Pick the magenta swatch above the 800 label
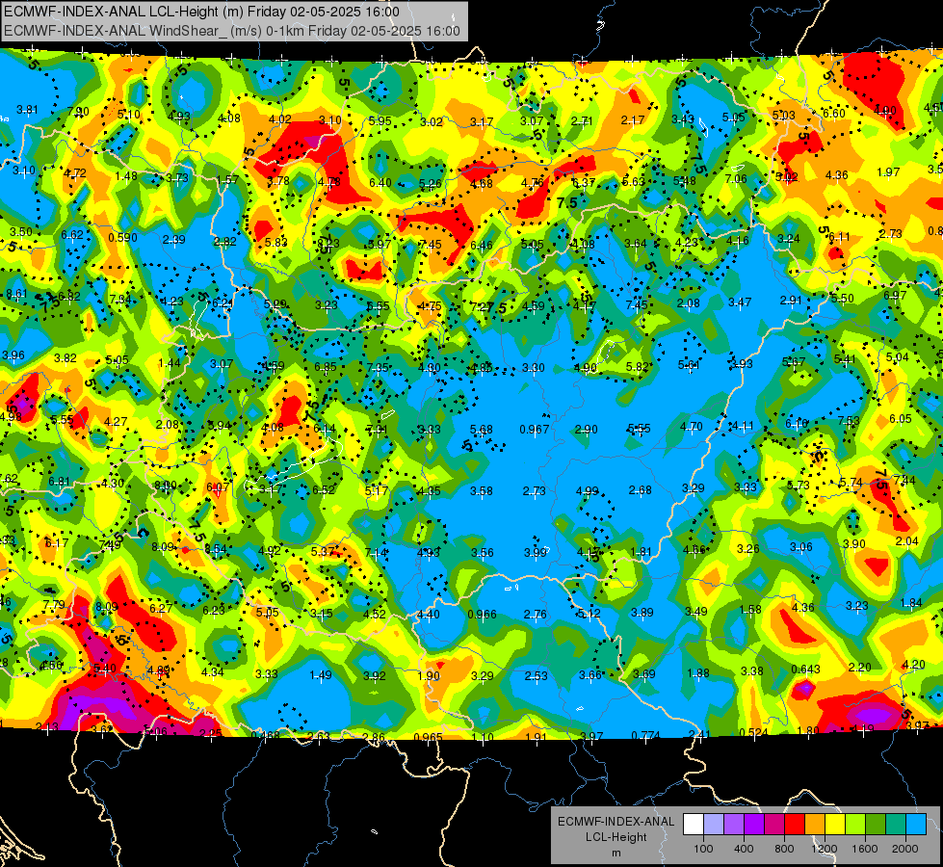Image resolution: width=943 pixels, height=867 pixels. (774, 825)
